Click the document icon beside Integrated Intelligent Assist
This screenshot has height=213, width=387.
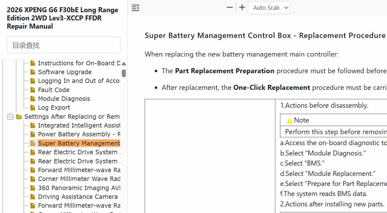click(x=32, y=126)
